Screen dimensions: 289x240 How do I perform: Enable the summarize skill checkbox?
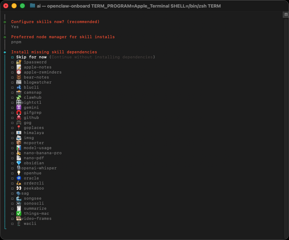pos(12,209)
